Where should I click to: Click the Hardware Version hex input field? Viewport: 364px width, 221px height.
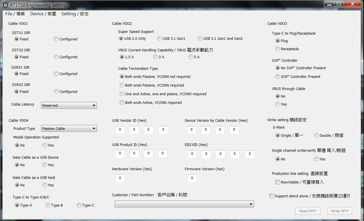pyautogui.click(x=120, y=178)
